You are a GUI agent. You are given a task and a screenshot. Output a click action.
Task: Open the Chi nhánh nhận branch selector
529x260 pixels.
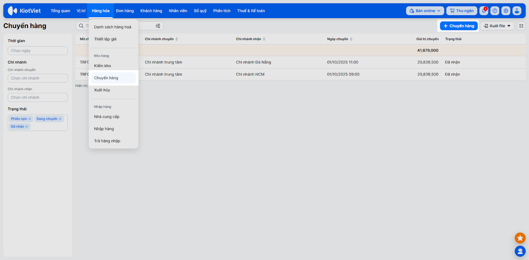[x=38, y=97]
